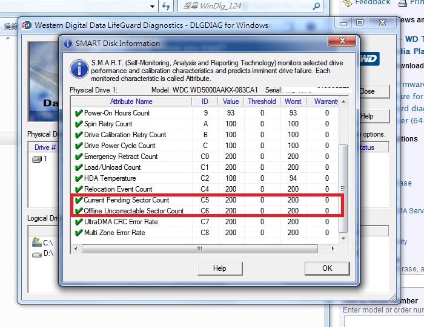Click the Feedback icon on web page
The image size is (424, 327).
coord(347,2)
